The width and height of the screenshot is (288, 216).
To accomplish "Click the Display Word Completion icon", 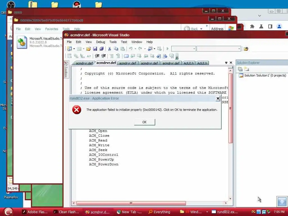I will click(89, 56).
